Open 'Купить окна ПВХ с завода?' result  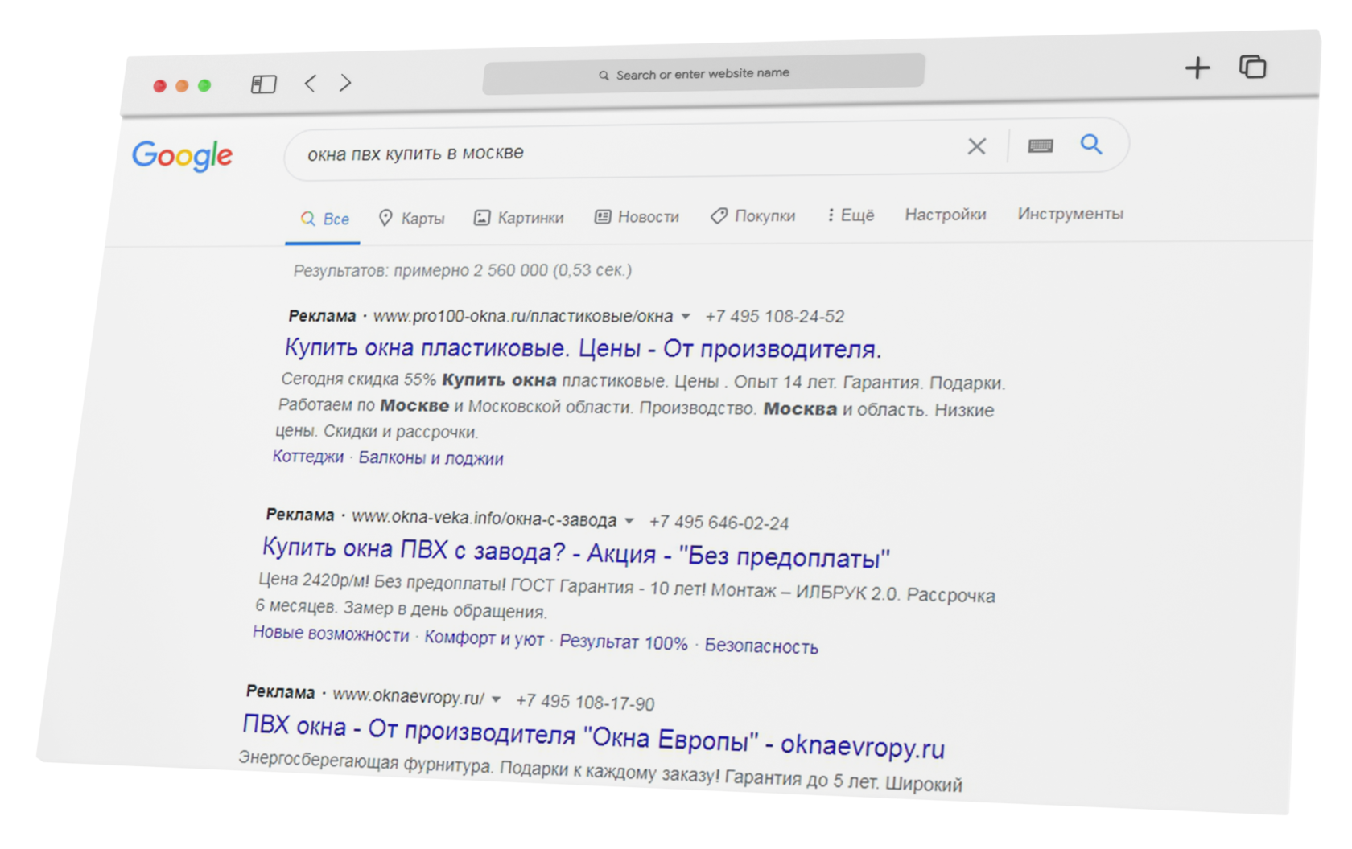coord(576,552)
